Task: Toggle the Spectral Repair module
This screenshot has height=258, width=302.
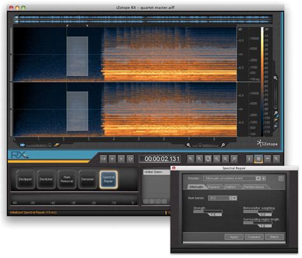Action: click(108, 179)
